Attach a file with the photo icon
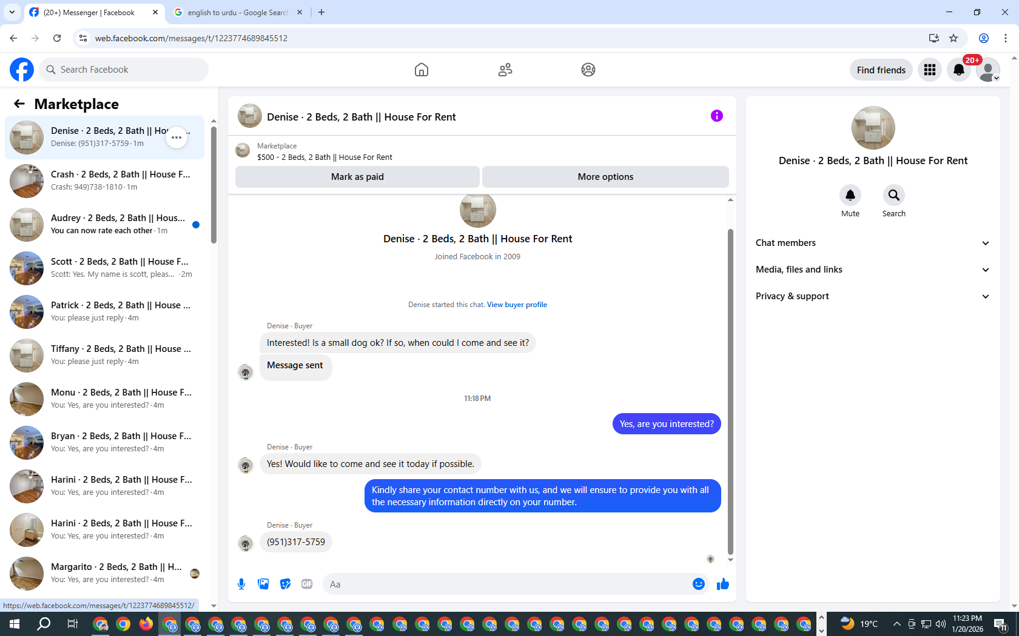Viewport: 1019px width, 636px height. [x=263, y=584]
